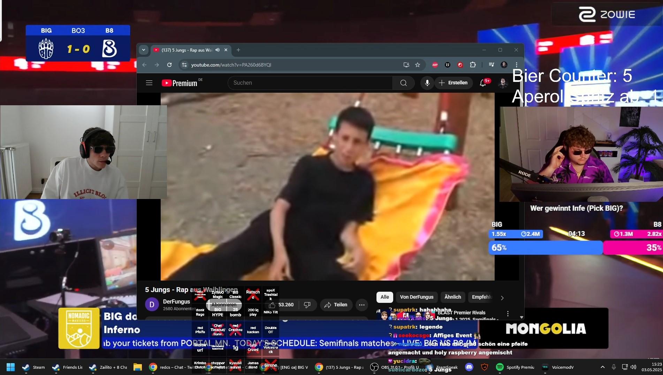Open File Explorer from the taskbar
The image size is (663, 375).
(x=138, y=367)
